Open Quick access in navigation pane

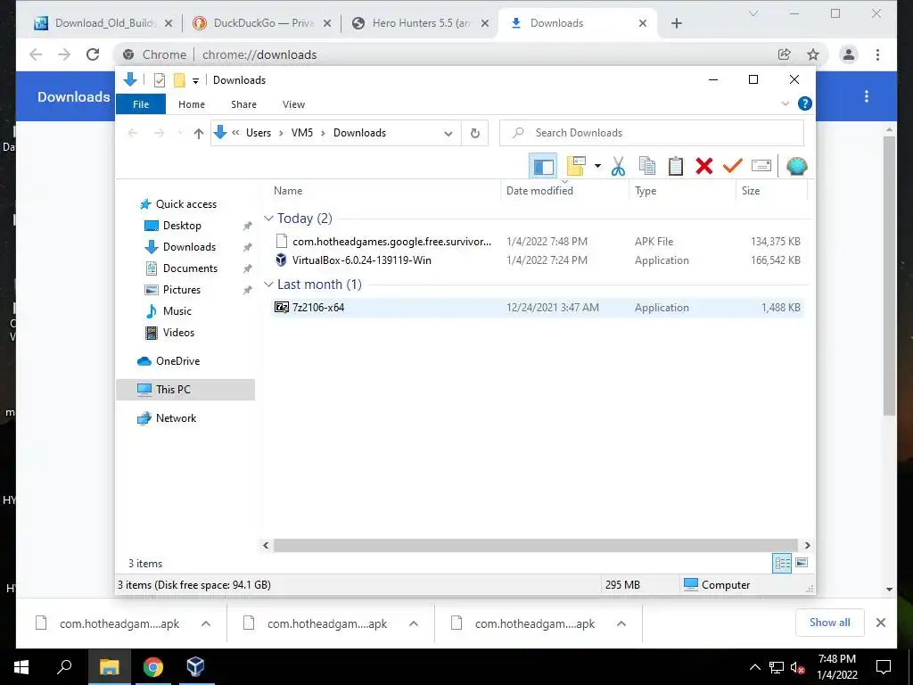[x=185, y=204]
